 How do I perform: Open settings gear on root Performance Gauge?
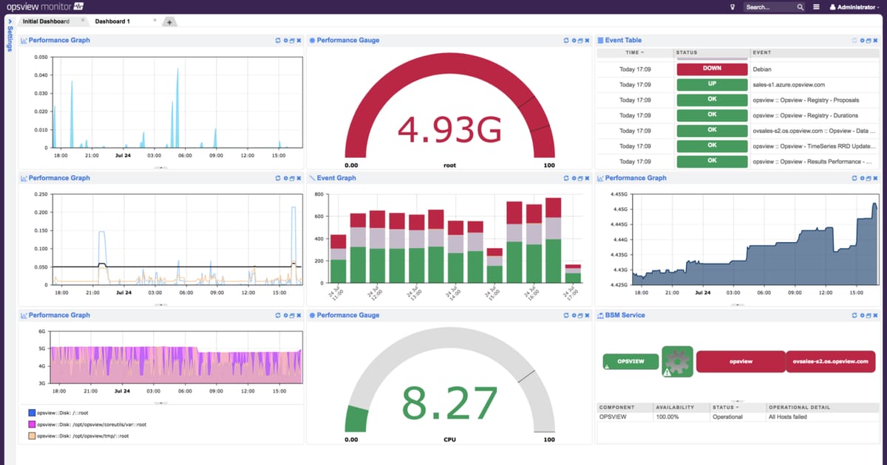[x=574, y=41]
